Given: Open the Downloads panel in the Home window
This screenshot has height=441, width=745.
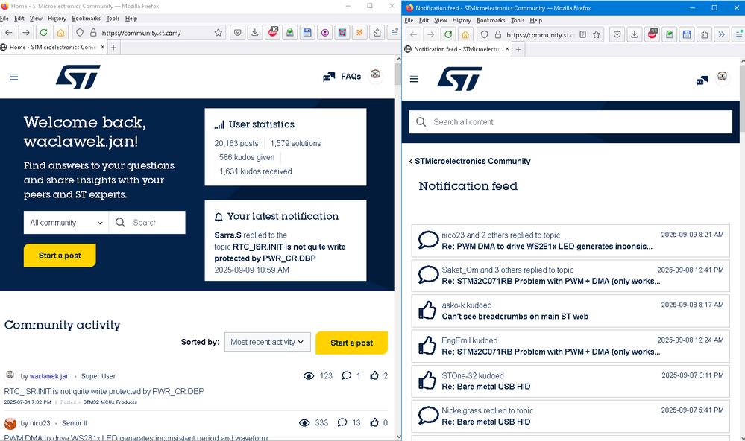Looking at the screenshot, I should click(x=254, y=32).
